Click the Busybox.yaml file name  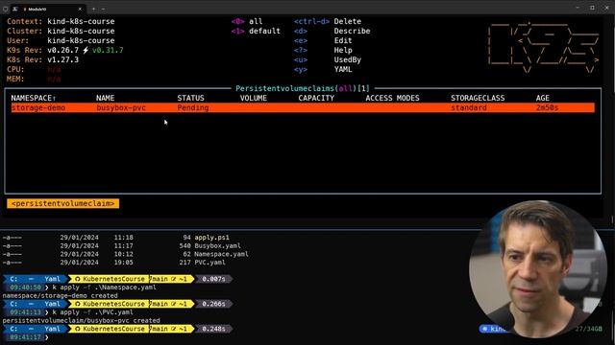click(218, 245)
